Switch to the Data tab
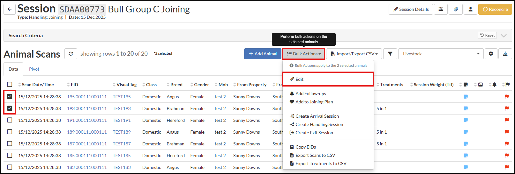515x174 pixels. pyautogui.click(x=13, y=69)
